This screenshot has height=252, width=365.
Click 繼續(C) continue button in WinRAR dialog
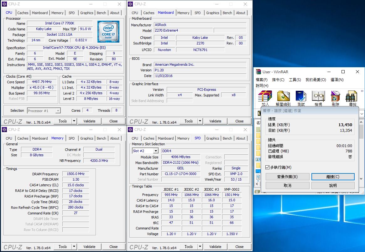click(x=333, y=177)
